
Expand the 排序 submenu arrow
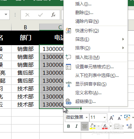123,48
